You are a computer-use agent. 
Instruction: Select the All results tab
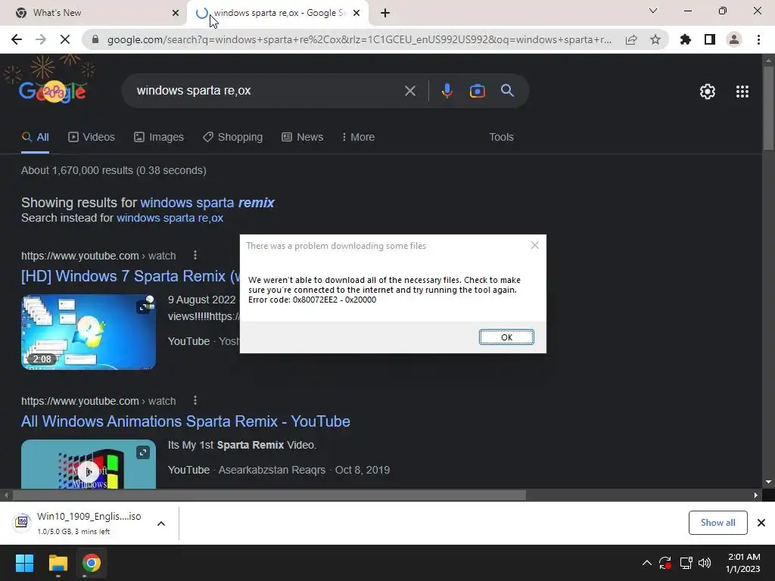35,138
